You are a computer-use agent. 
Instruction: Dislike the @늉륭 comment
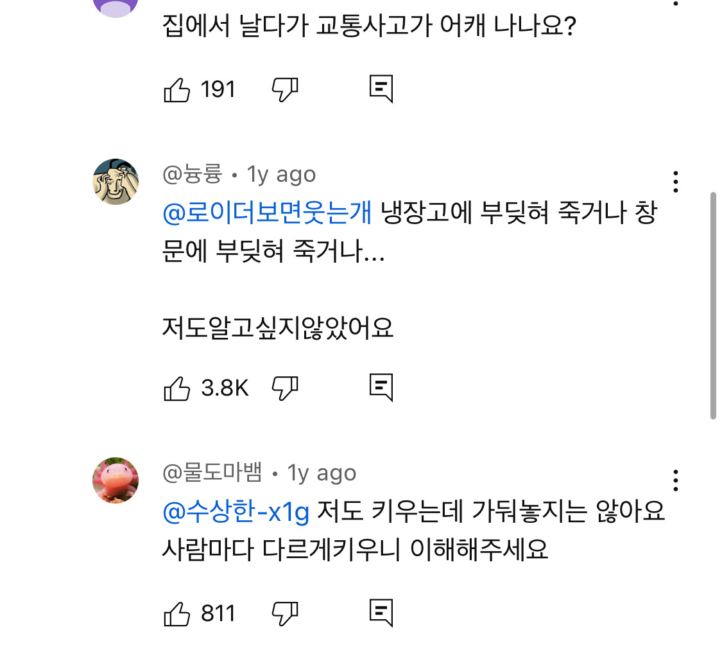(x=285, y=388)
